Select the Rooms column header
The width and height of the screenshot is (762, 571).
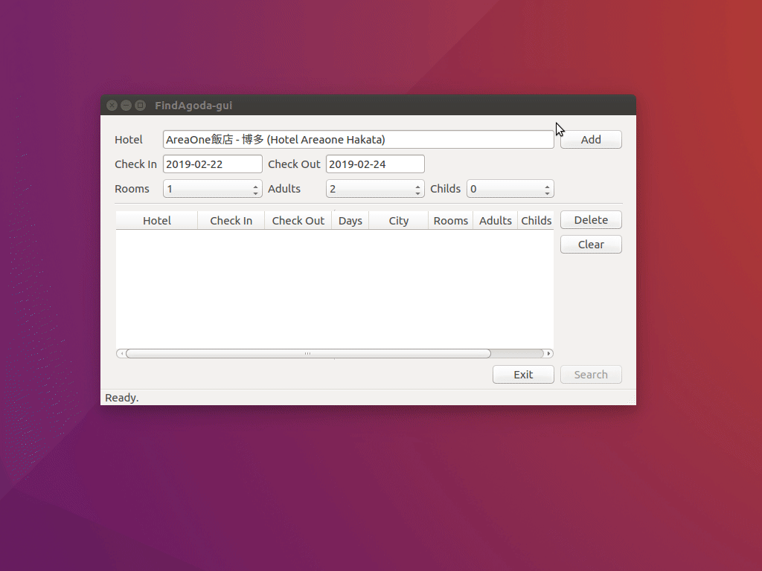[x=451, y=221]
